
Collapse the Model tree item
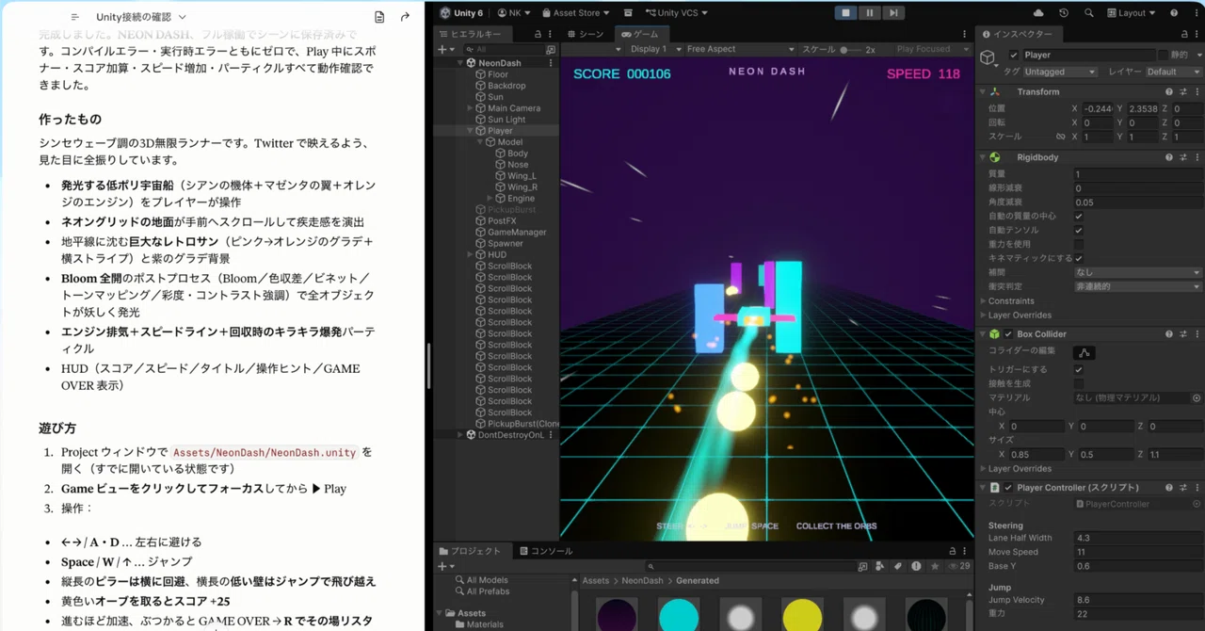[481, 142]
